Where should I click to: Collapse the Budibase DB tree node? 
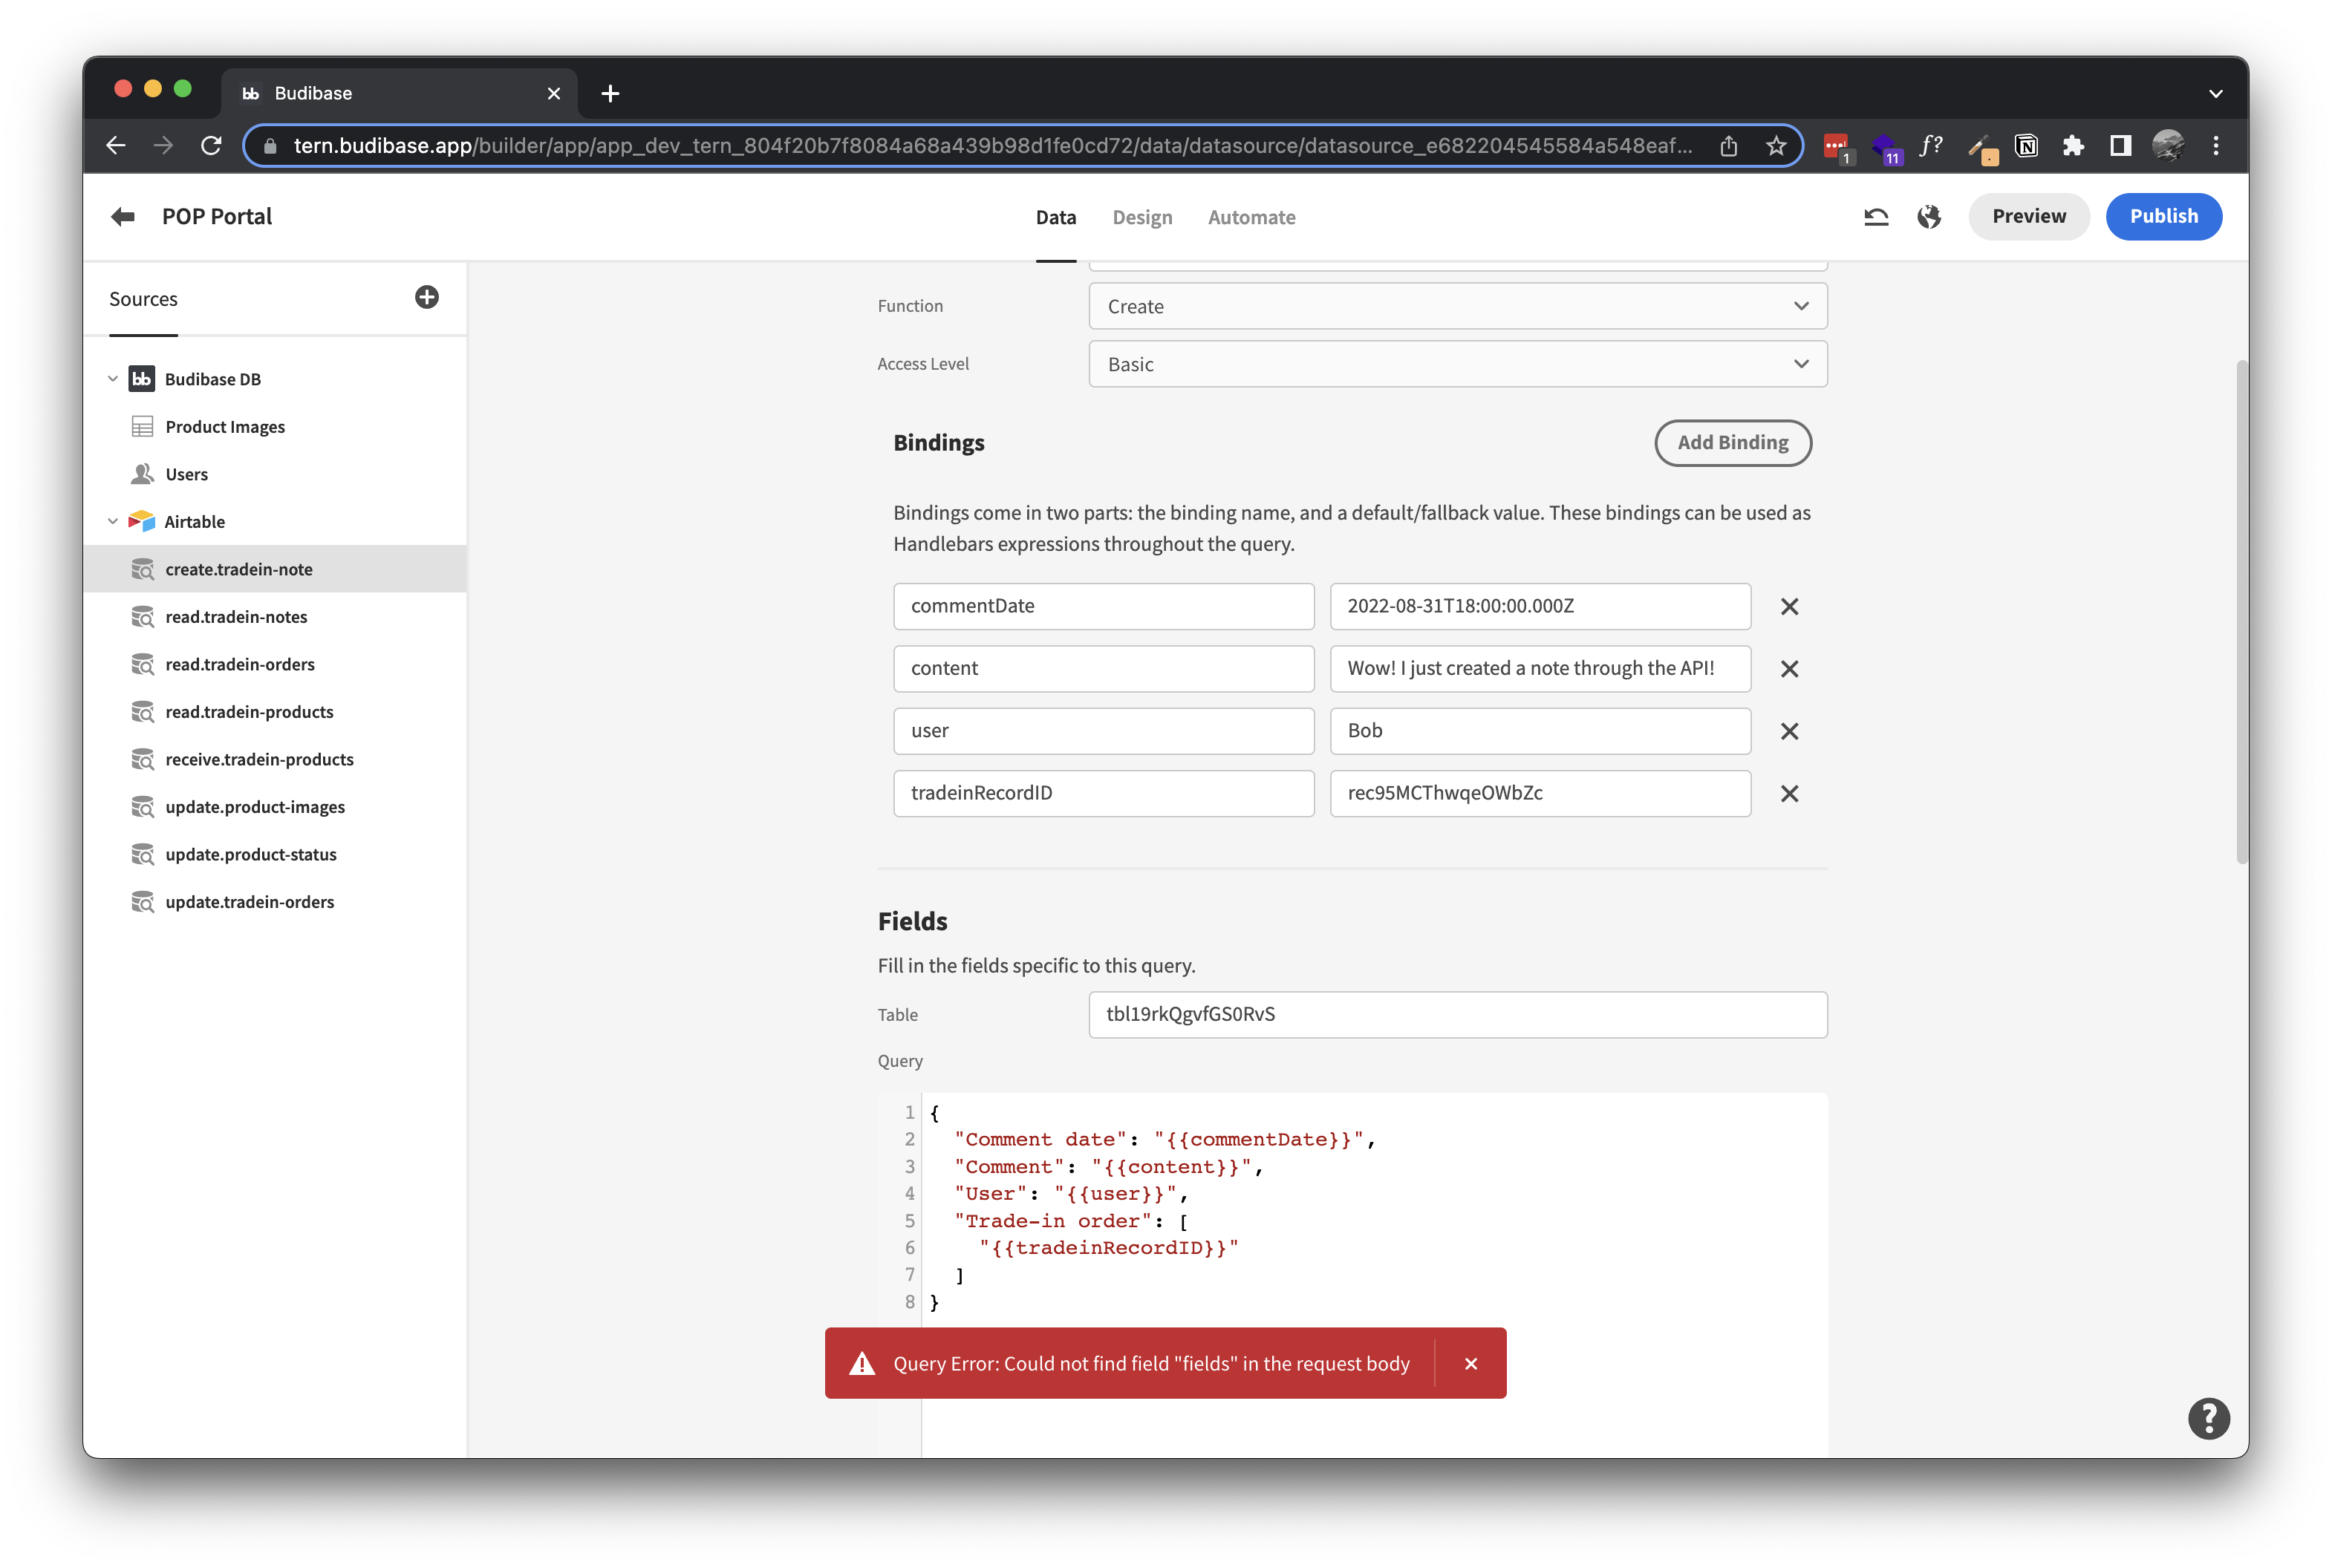113,378
